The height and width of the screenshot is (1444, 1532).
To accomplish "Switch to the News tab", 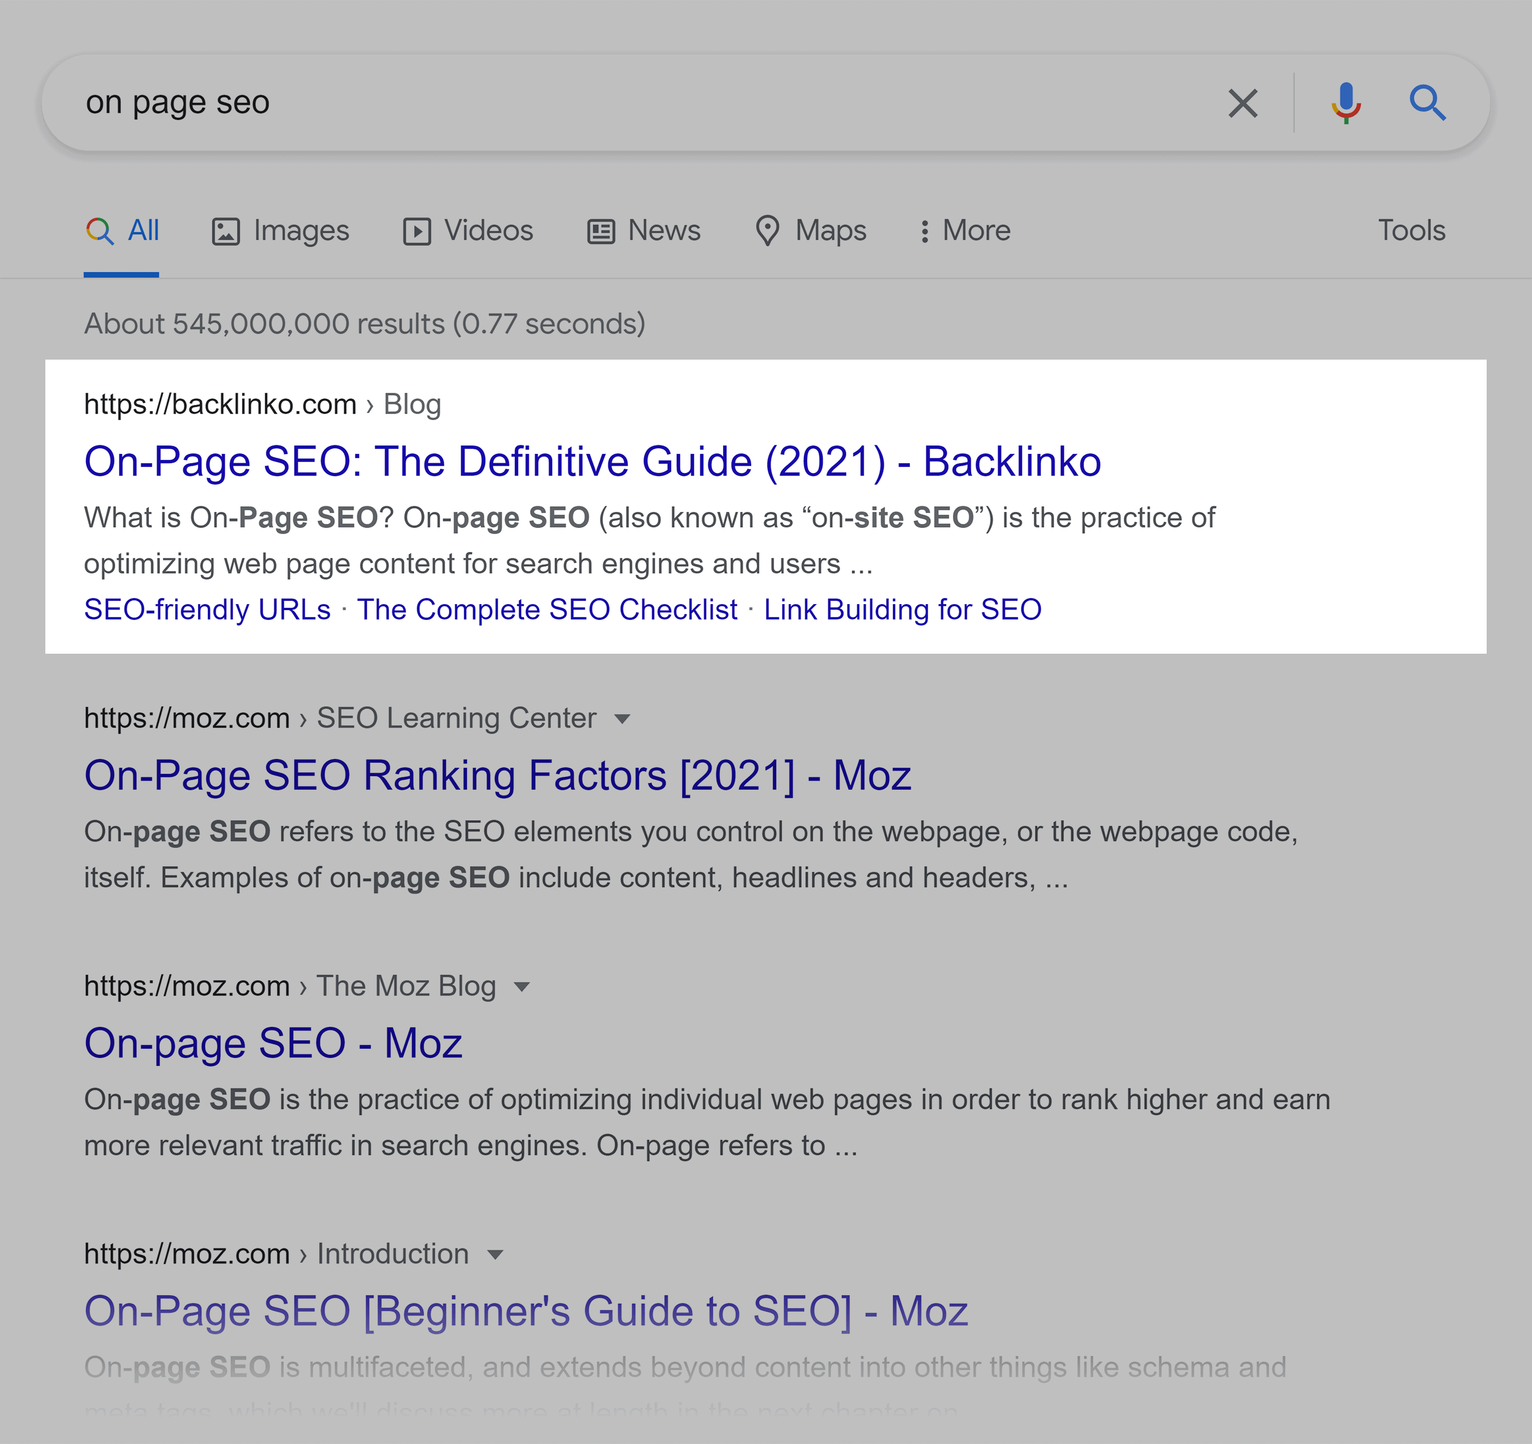I will (643, 230).
